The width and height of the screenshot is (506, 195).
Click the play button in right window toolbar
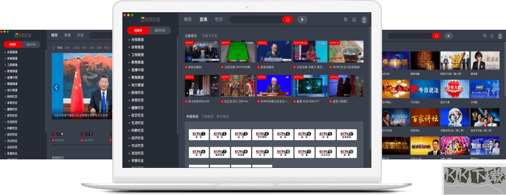449,36
